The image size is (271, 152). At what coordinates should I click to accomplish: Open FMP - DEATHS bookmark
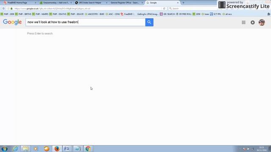pos(58,14)
